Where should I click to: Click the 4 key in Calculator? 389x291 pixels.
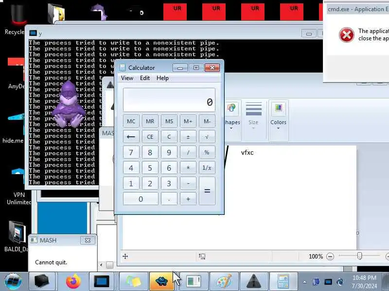pyautogui.click(x=131, y=168)
